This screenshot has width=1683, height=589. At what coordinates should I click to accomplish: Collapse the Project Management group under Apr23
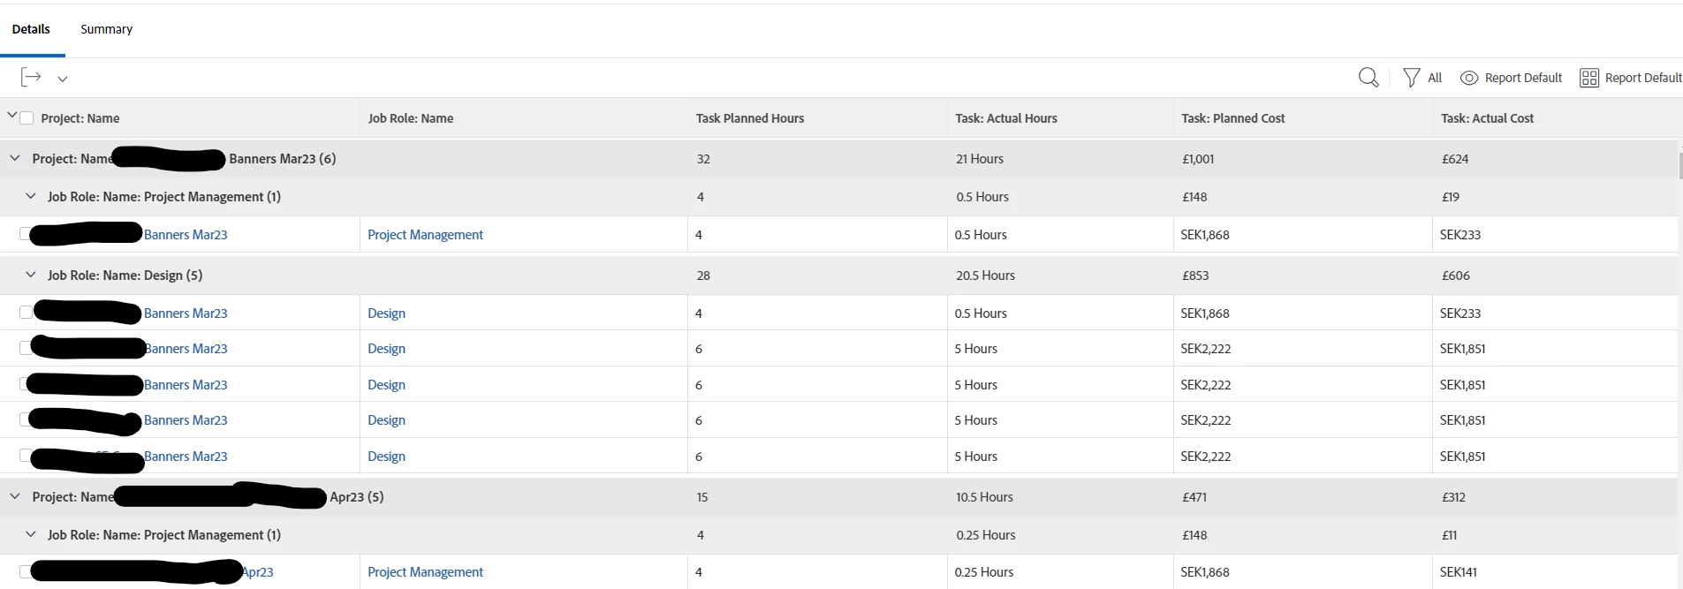[30, 534]
